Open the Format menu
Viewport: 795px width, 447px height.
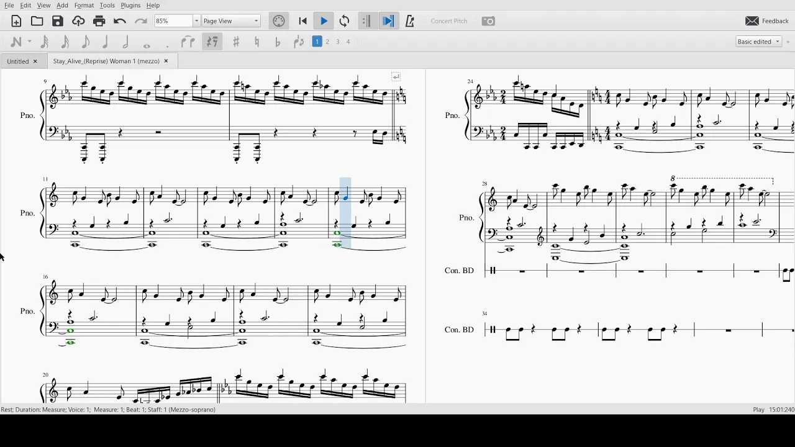(84, 5)
